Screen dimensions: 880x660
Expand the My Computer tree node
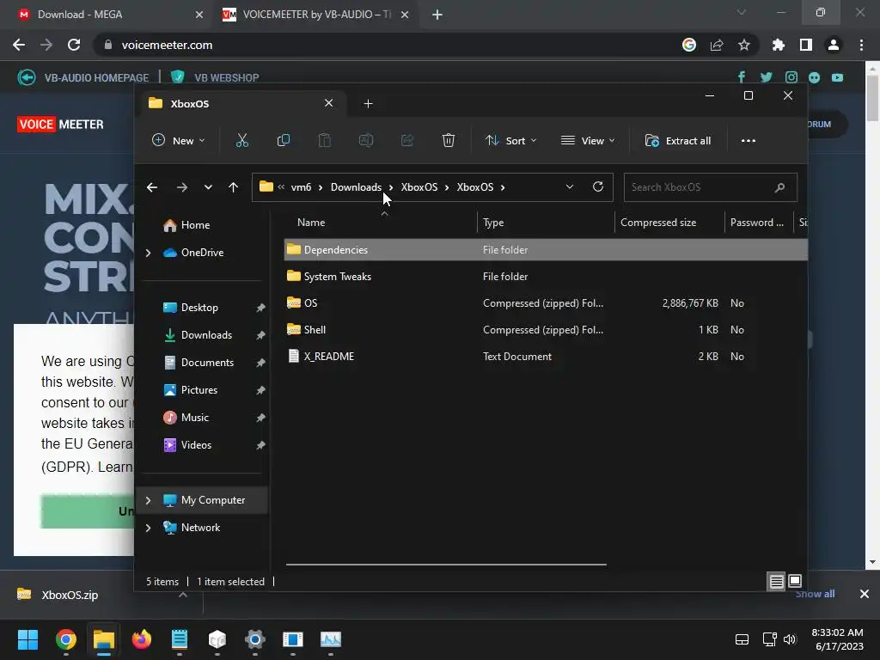click(148, 500)
